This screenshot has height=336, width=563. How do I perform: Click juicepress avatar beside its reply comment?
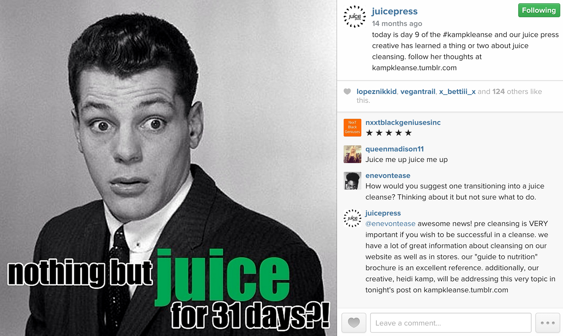point(352,218)
